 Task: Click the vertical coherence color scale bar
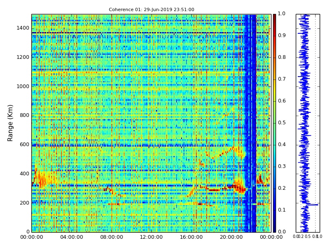(274, 123)
